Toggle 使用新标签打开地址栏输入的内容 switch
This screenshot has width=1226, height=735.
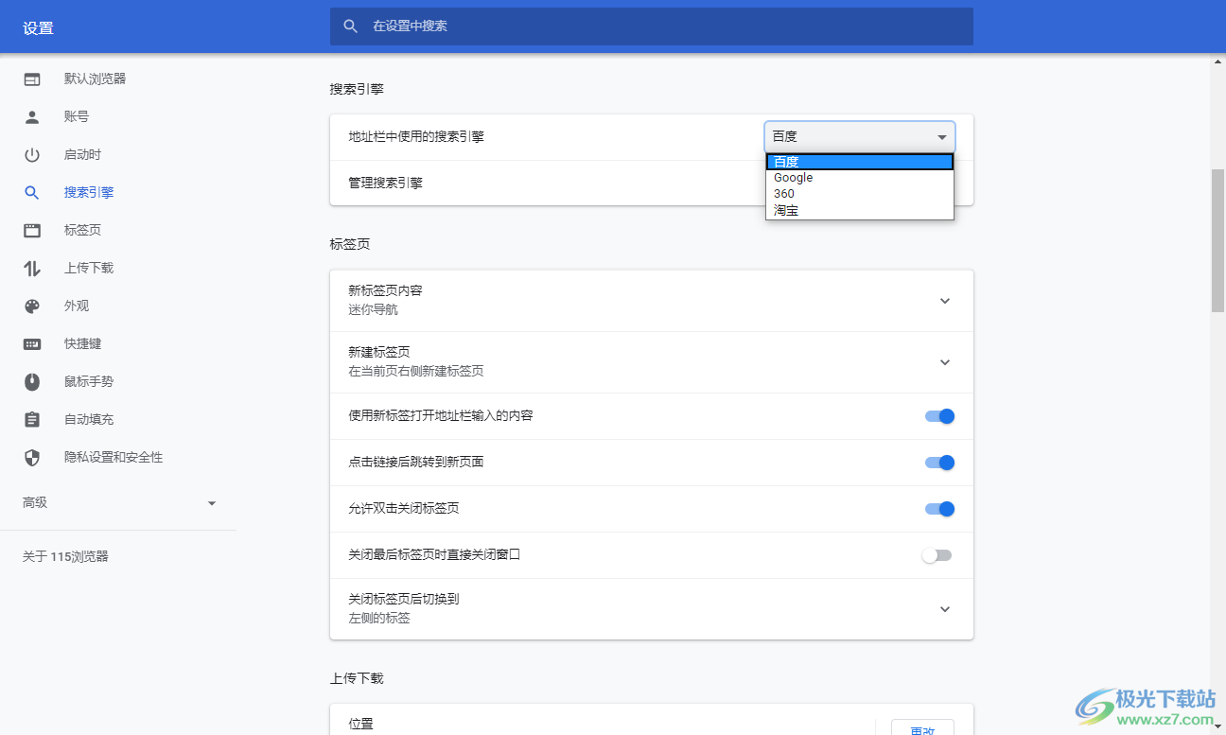coord(939,416)
